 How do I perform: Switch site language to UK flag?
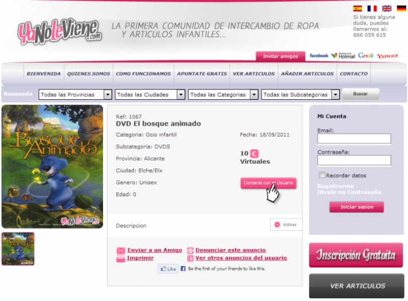click(387, 9)
